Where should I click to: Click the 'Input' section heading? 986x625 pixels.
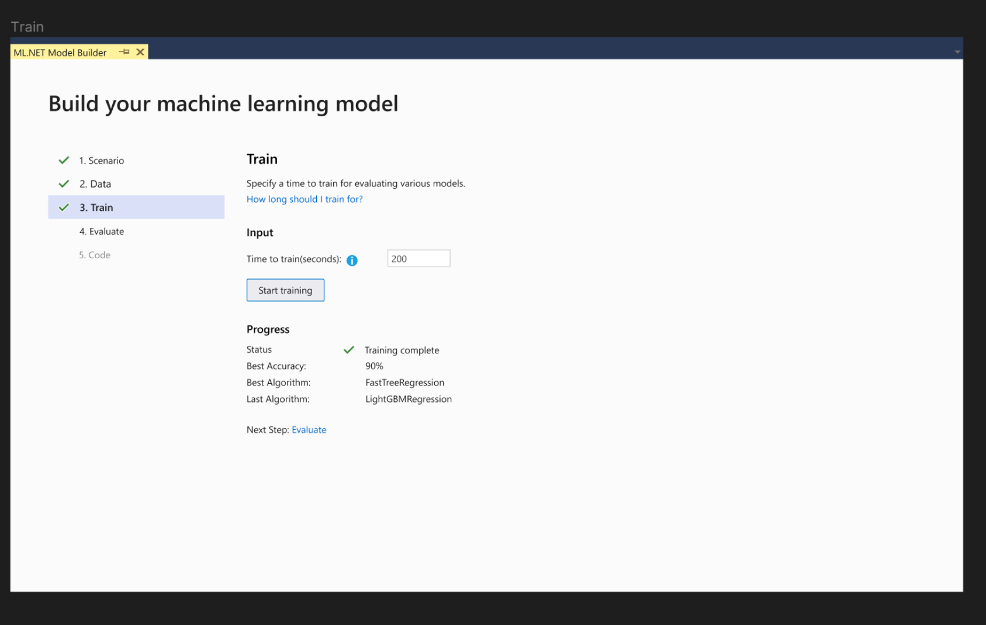point(260,232)
